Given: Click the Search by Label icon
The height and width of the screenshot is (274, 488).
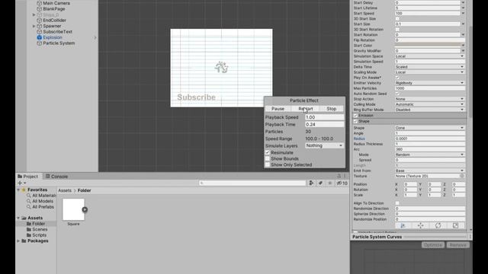Looking at the screenshot, I should click(320, 183).
